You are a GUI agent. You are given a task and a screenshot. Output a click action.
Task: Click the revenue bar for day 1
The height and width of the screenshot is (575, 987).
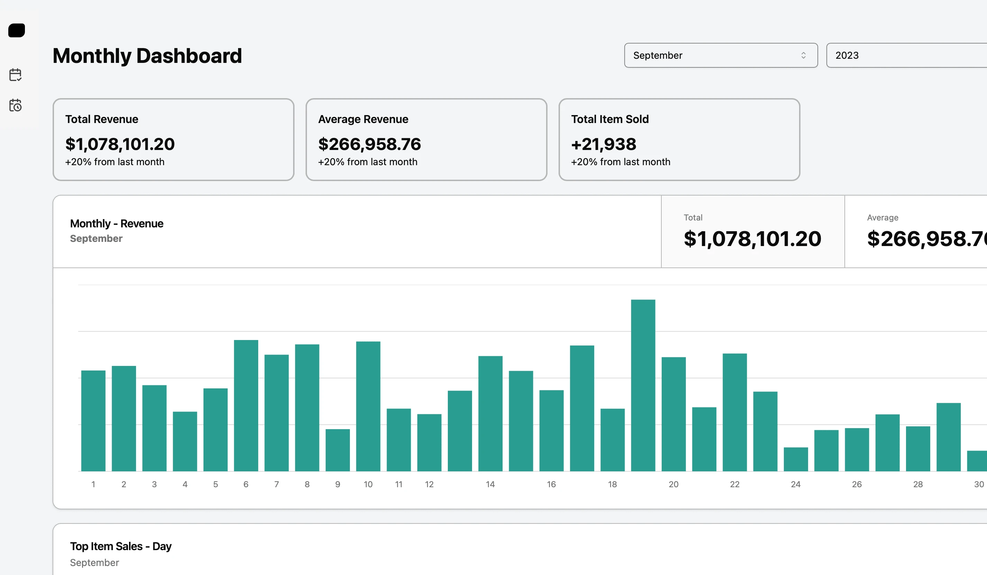point(93,421)
